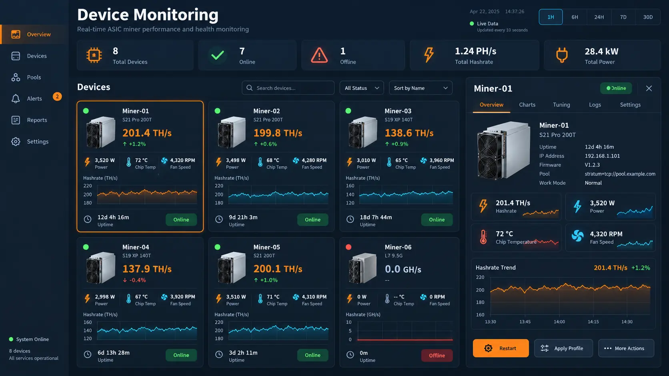Switch to the Tuning tab
The height and width of the screenshot is (376, 669).
pos(561,105)
